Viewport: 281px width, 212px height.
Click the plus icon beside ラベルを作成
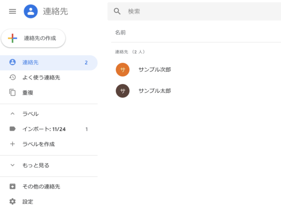tap(13, 144)
